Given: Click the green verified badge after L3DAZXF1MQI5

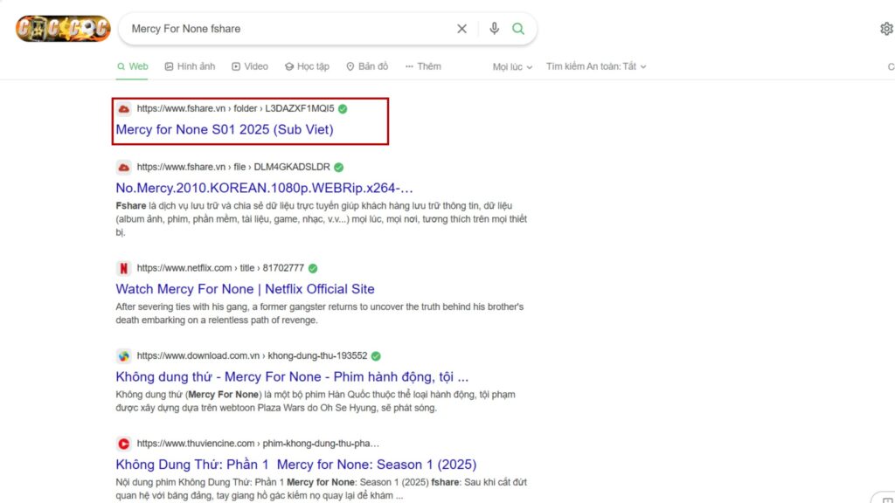Looking at the screenshot, I should tap(343, 109).
